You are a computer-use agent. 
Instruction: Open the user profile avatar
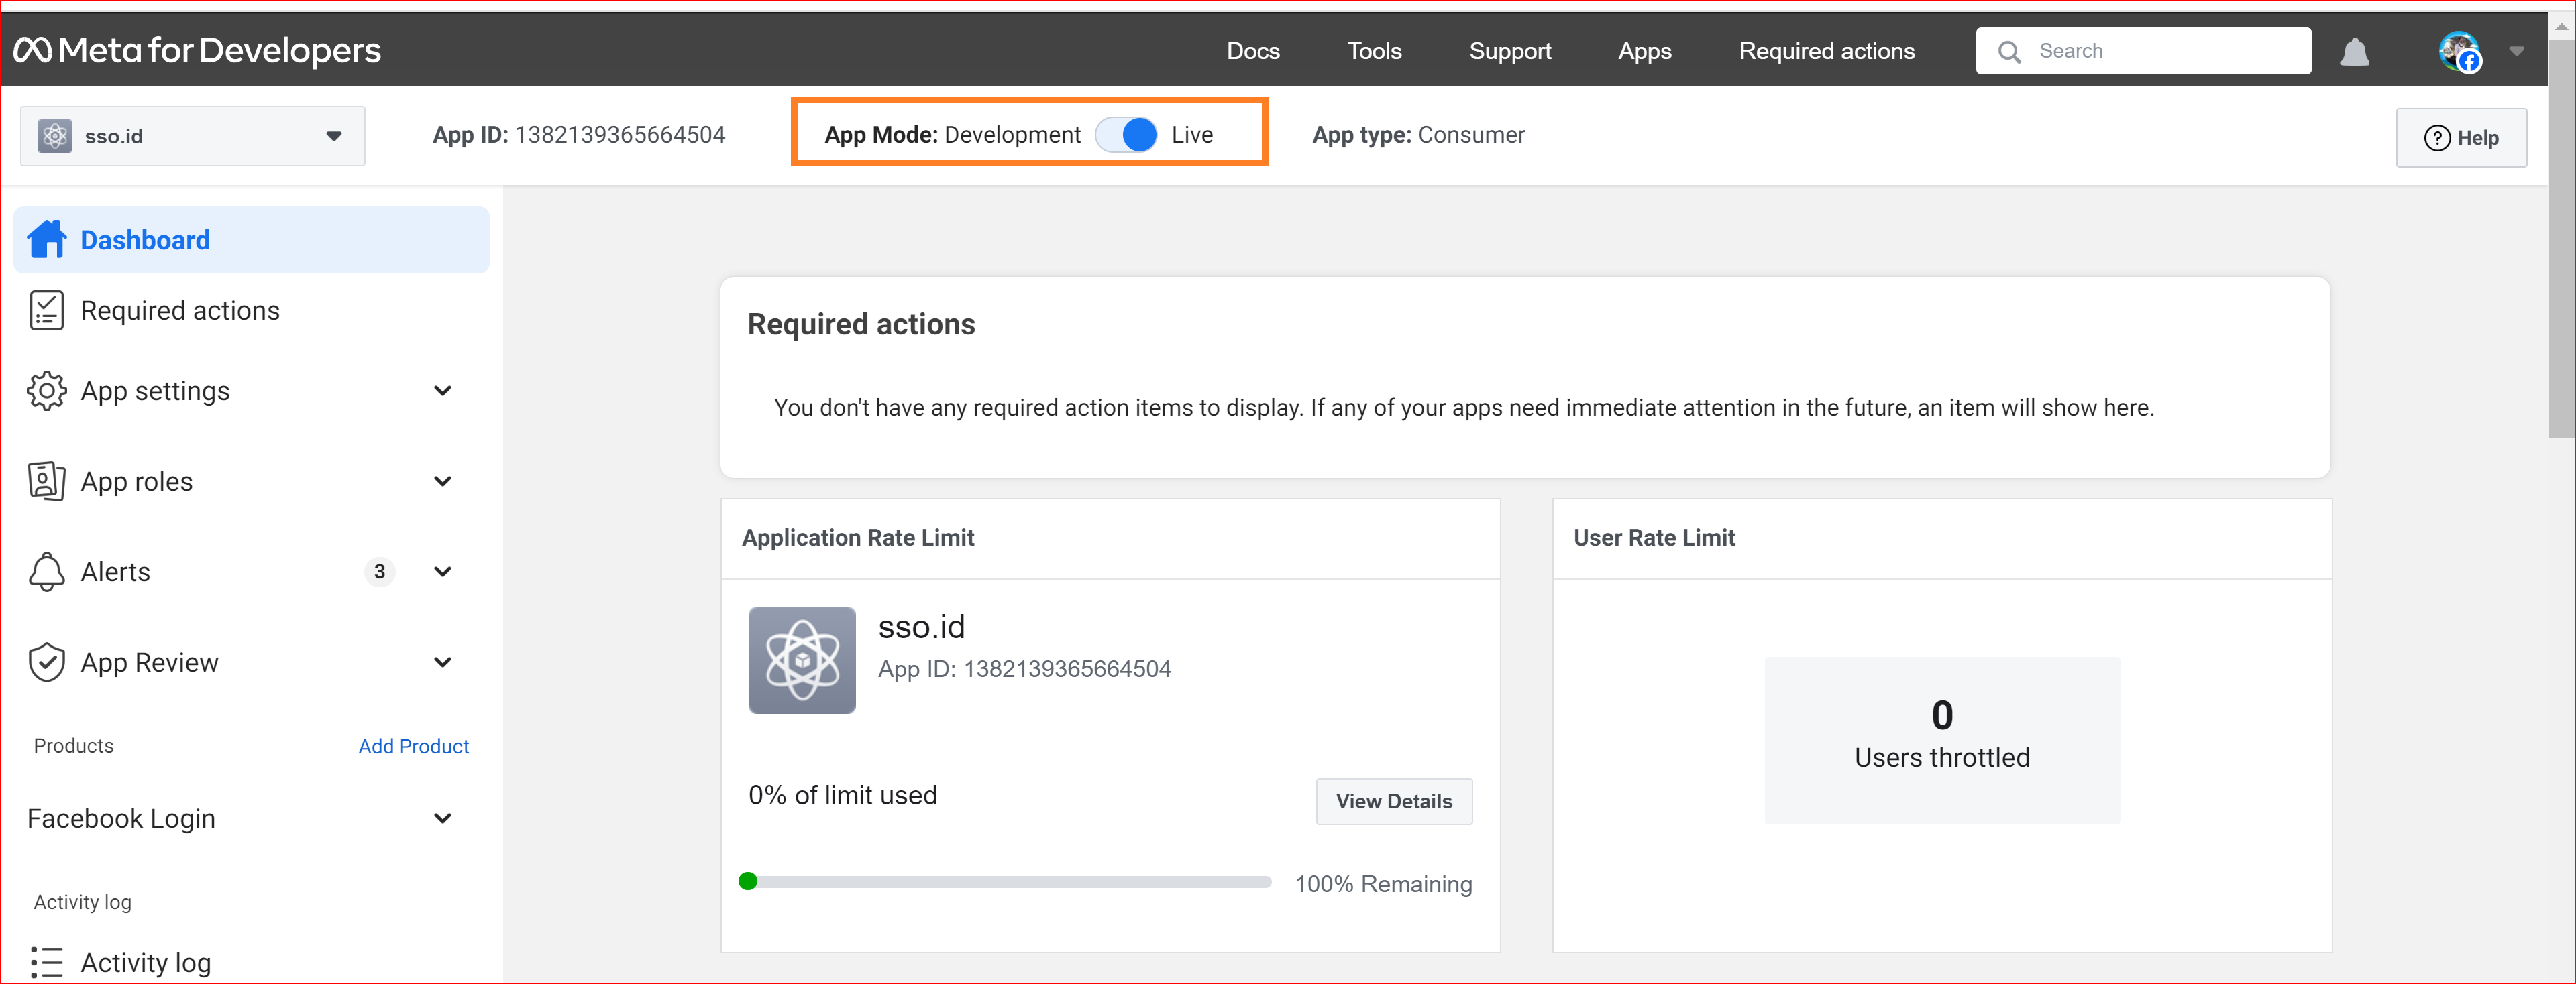(2459, 51)
